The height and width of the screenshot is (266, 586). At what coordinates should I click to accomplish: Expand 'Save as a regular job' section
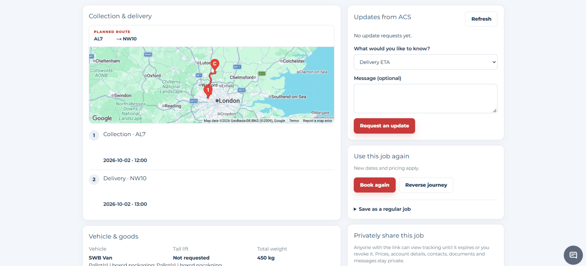coord(382,209)
